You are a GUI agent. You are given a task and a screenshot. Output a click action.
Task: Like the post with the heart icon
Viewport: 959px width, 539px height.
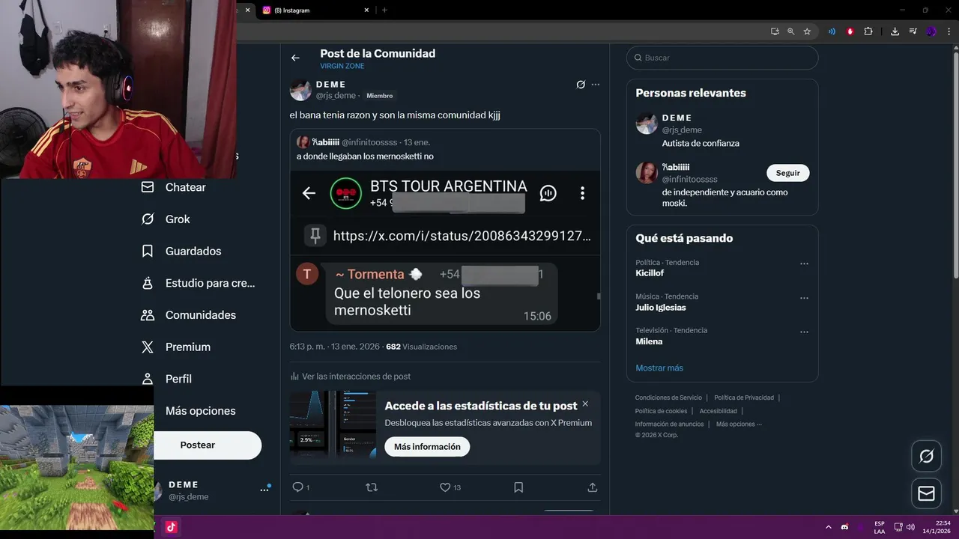445,487
